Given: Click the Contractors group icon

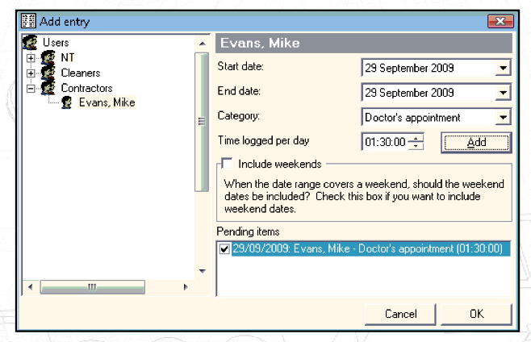Looking at the screenshot, I should [48, 88].
